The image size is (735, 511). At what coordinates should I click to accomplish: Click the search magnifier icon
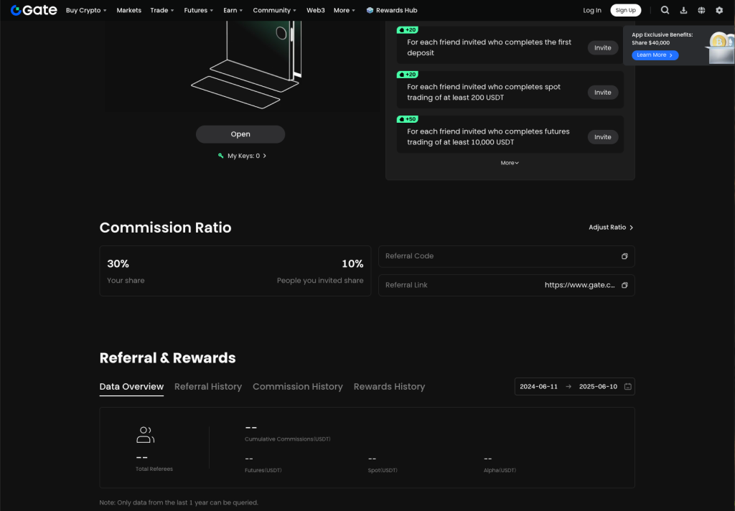pyautogui.click(x=665, y=10)
